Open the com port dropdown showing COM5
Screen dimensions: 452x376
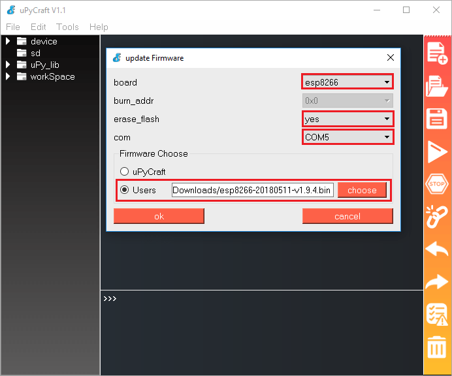click(x=347, y=137)
